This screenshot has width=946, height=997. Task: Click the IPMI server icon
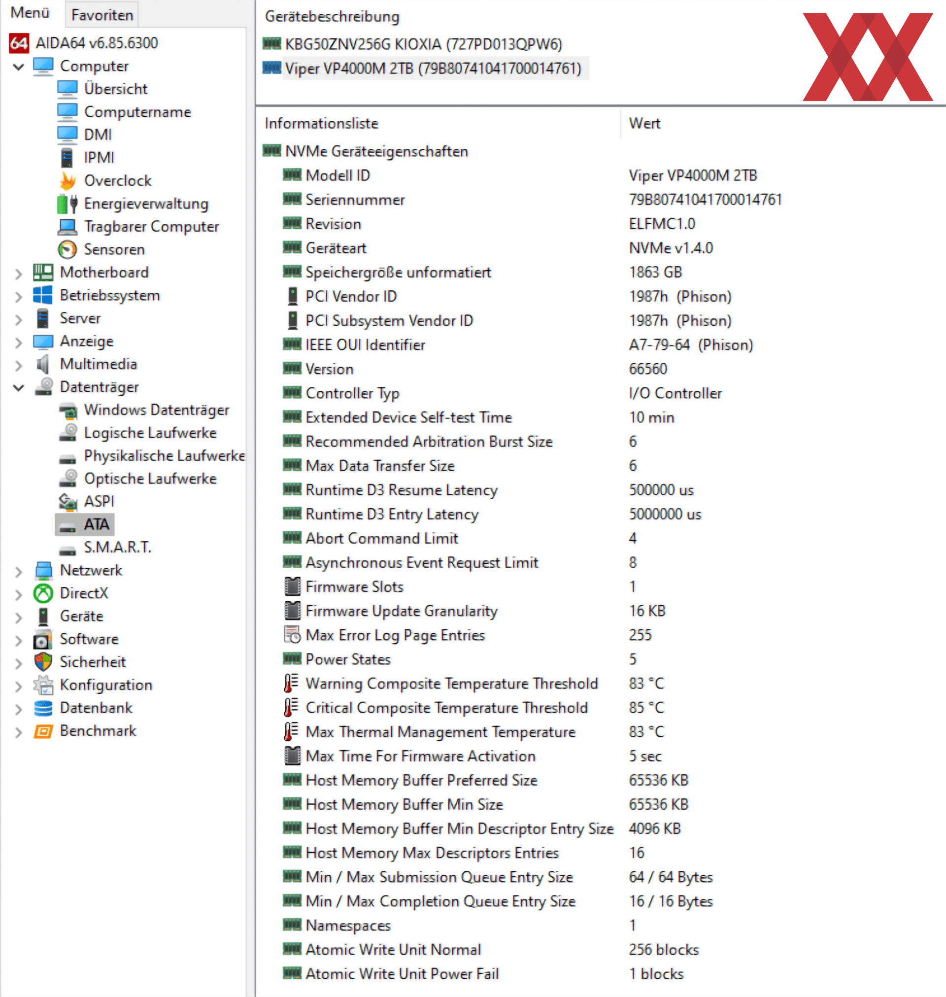pos(67,158)
